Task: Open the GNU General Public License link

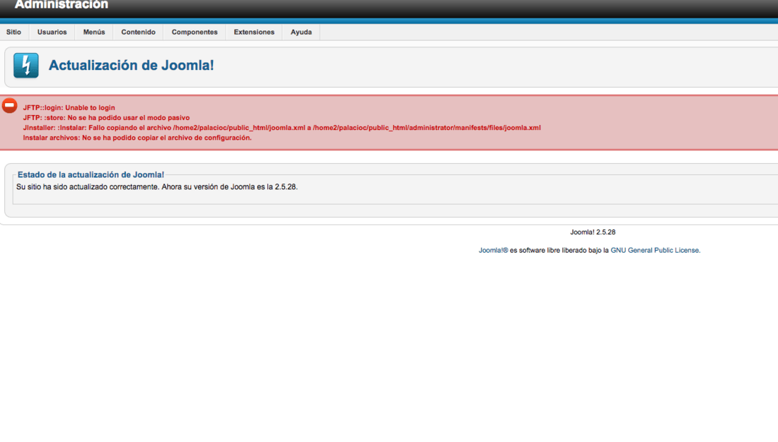Action: pos(656,250)
